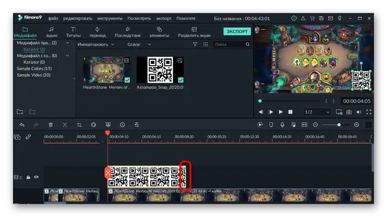This screenshot has height=217, width=387.
Task: Click the preview progress slider
Action: pos(289,101)
